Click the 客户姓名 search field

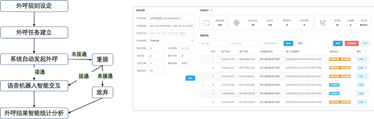(x=214, y=44)
